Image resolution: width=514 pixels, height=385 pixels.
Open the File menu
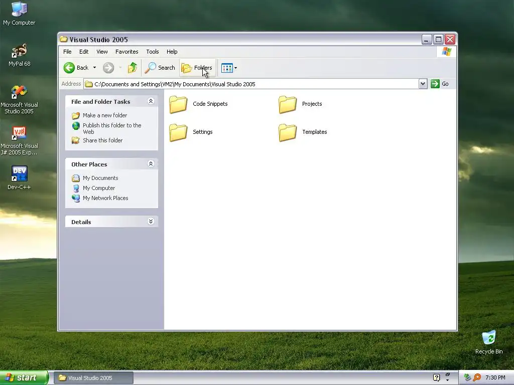67,52
